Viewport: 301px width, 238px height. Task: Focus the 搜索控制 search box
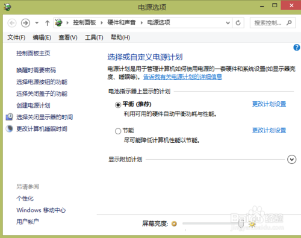pyautogui.click(x=273, y=23)
